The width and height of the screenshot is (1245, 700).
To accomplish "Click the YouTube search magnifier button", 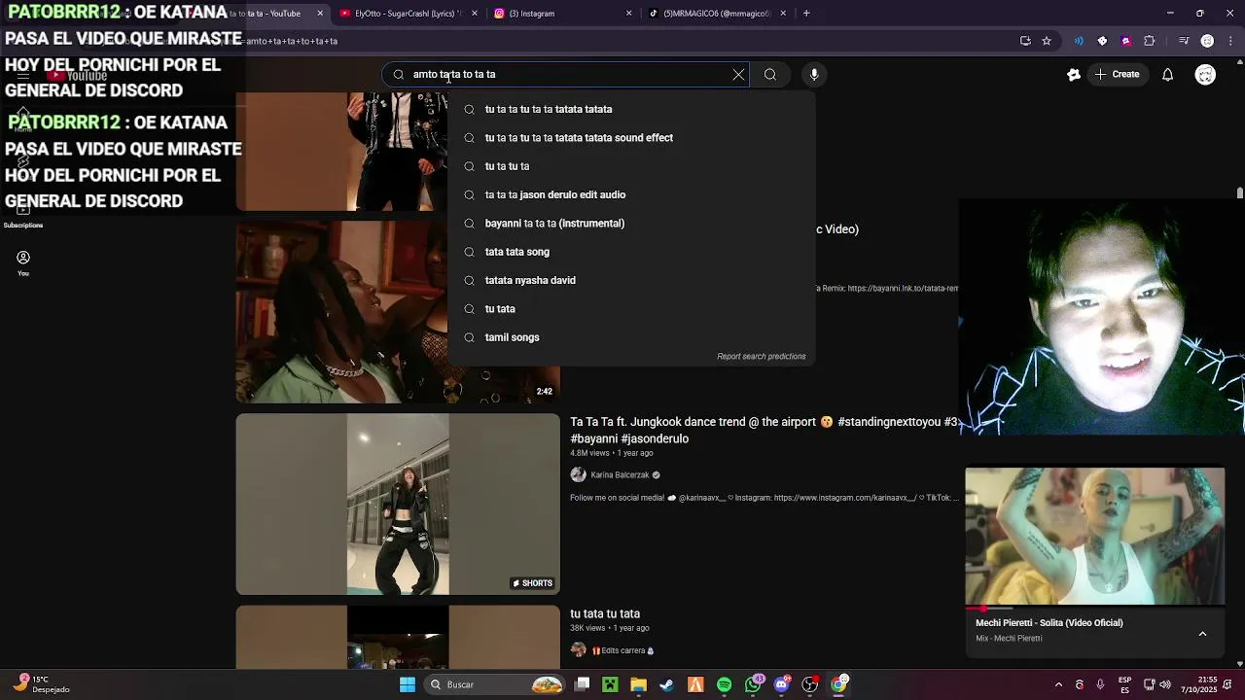I will click(x=769, y=74).
